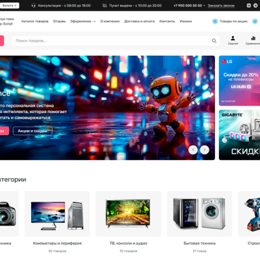
Task: Expand the phone number dropdown arrow
Action: 204,6
